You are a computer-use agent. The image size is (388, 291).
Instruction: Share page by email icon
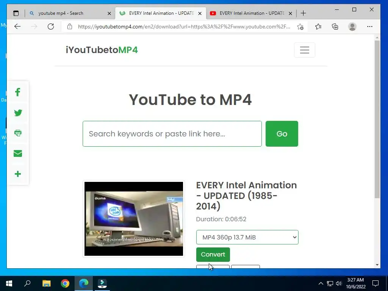point(18,153)
